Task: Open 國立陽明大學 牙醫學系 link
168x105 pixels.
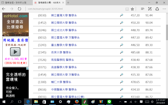Action: (65, 75)
